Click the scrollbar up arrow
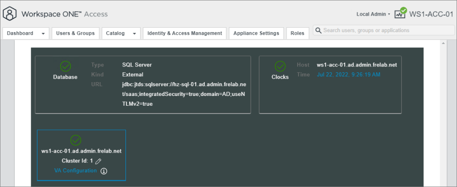 click(443, 44)
